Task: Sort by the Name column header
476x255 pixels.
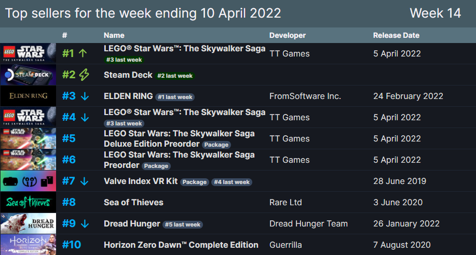Action: click(x=114, y=35)
